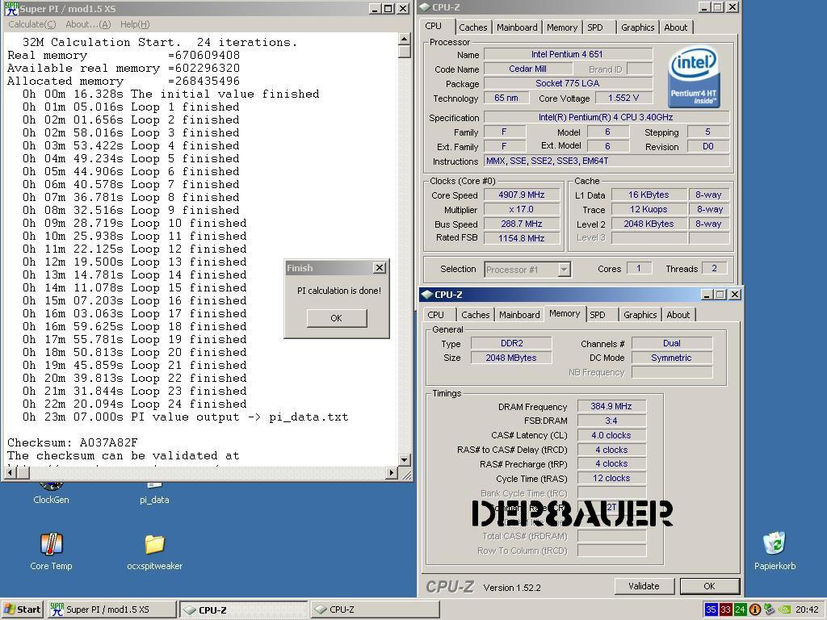
Task: Click the red 33 temperature tray icon
Action: (726, 610)
